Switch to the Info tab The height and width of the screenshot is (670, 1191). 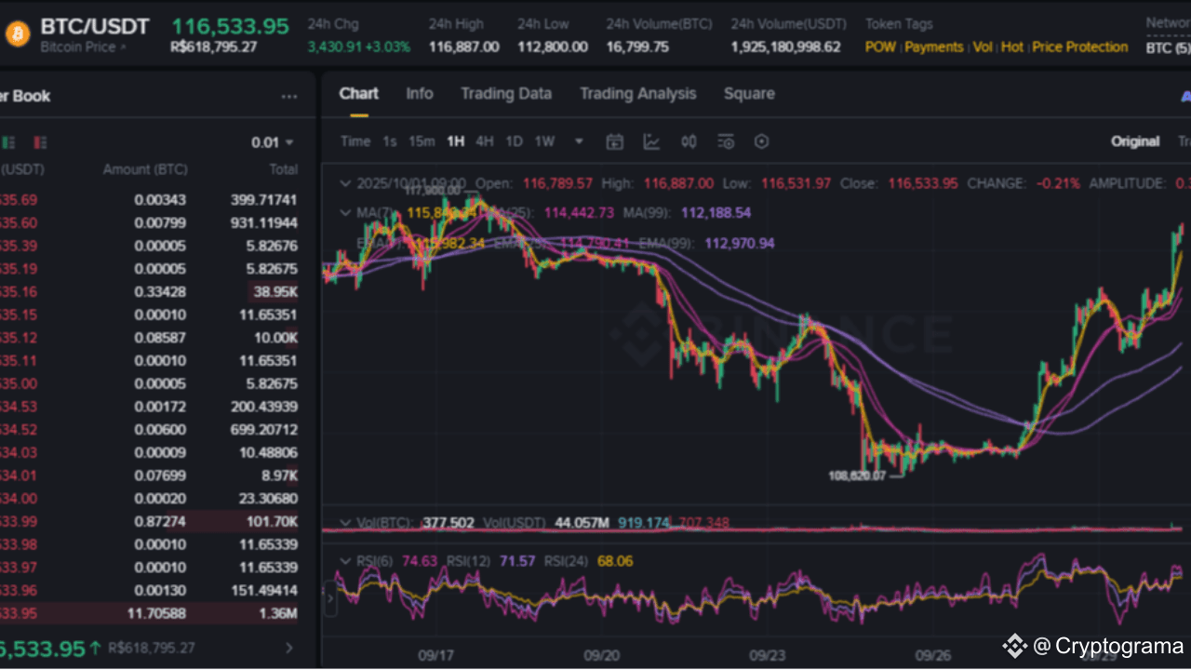pos(420,94)
